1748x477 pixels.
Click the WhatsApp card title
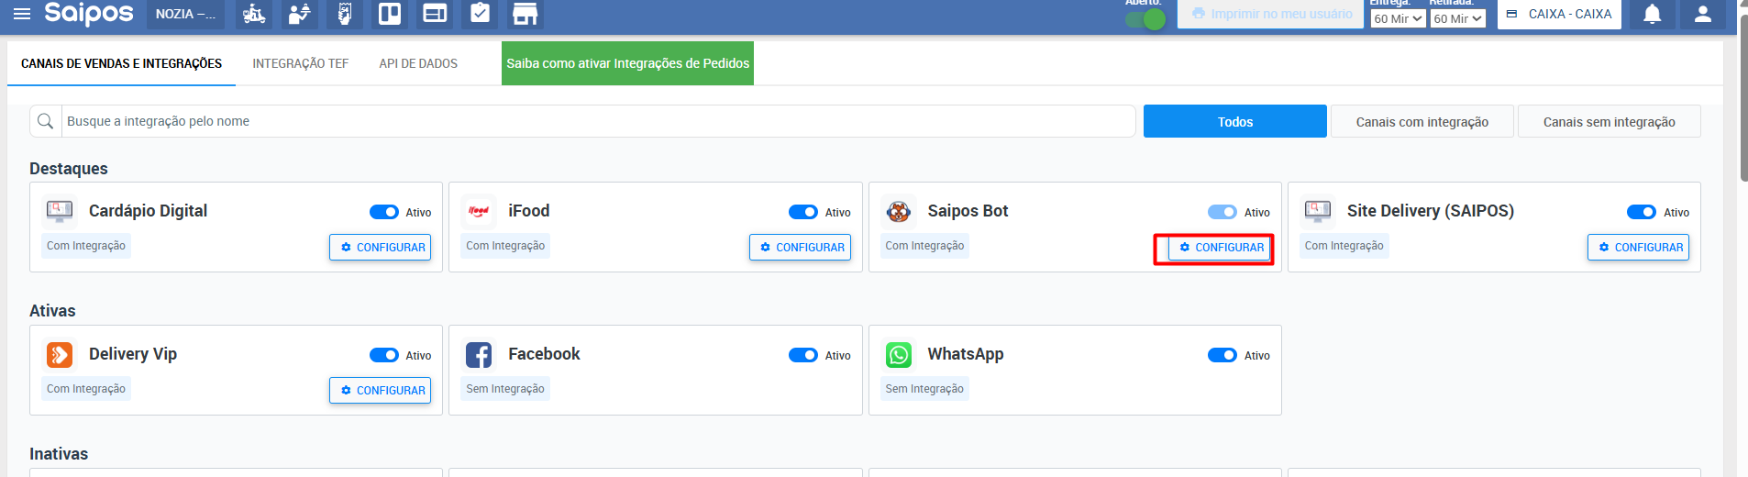pos(966,354)
